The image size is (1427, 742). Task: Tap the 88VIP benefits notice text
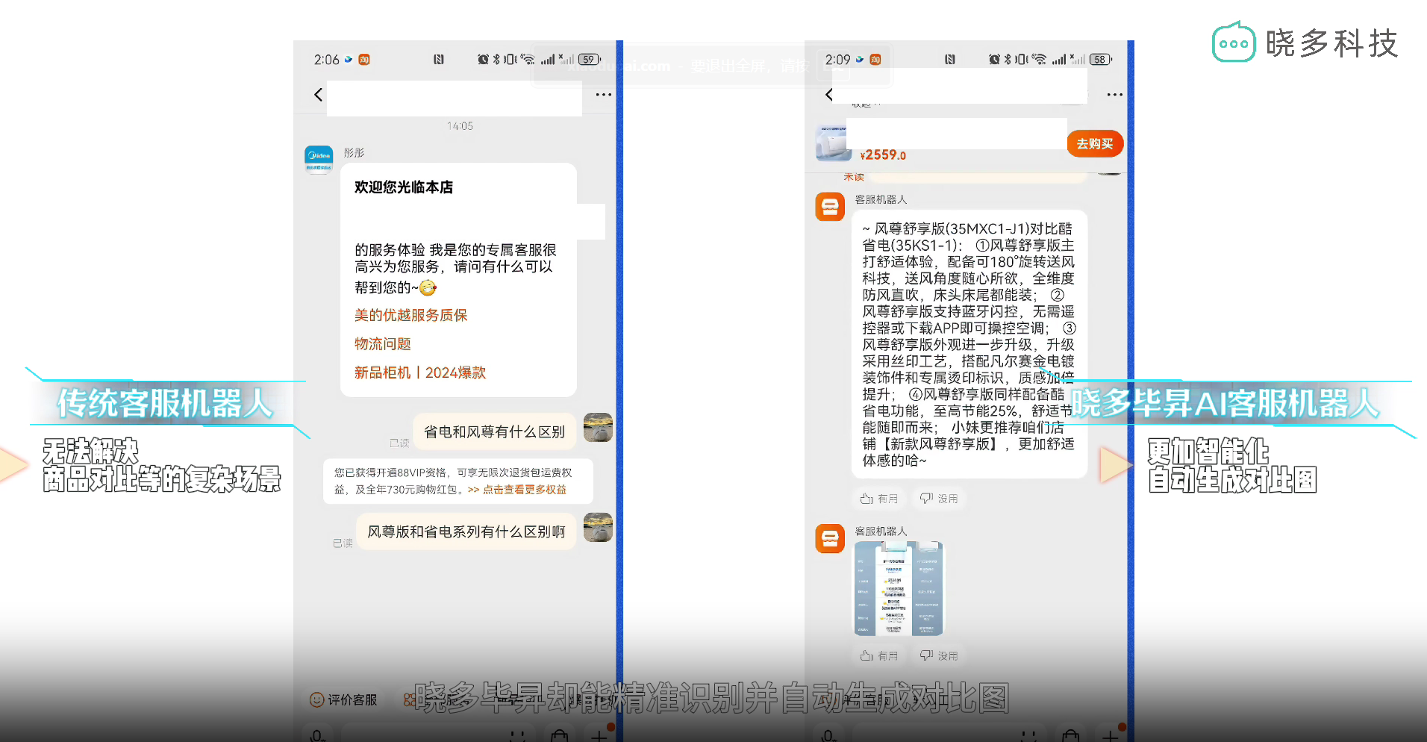[x=458, y=481]
